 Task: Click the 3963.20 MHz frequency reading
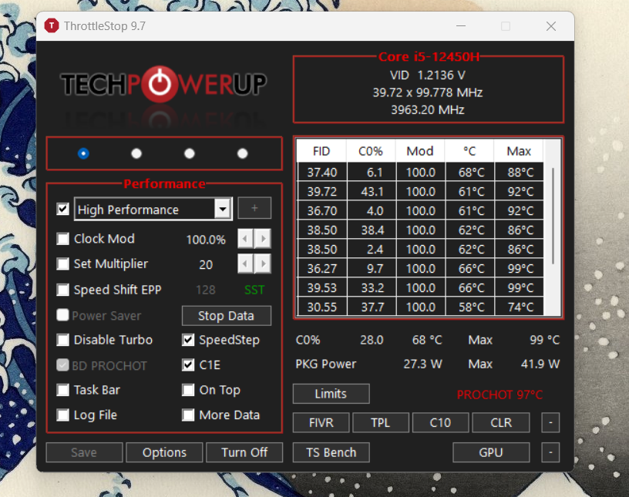point(428,109)
